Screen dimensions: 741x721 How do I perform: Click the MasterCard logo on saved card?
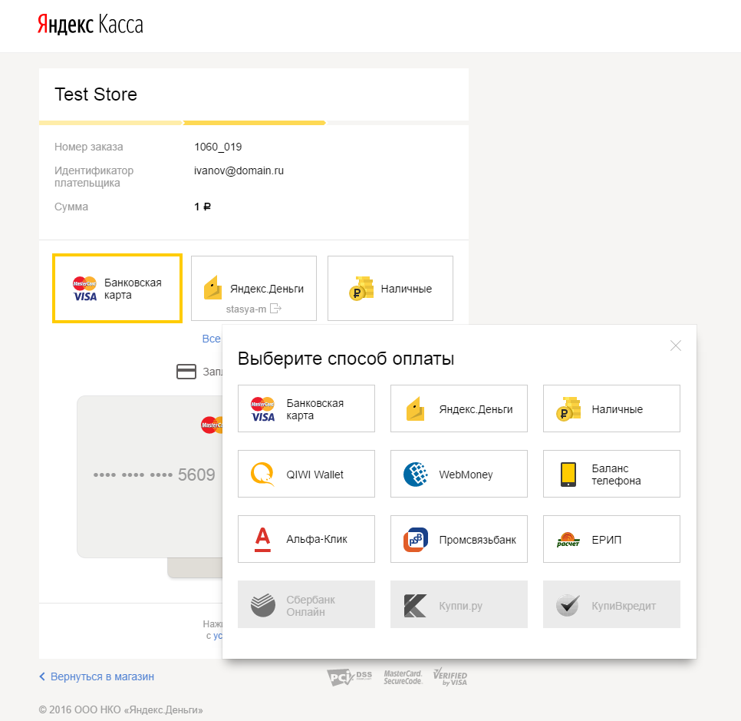point(212,425)
